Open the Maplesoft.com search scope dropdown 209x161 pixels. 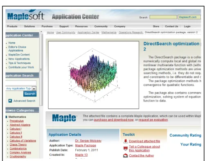pos(189,17)
